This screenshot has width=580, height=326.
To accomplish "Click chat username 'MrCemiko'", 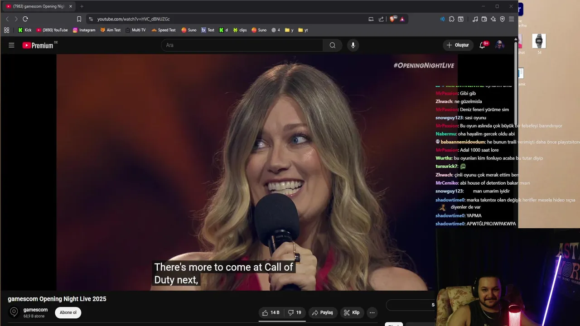I will 446,183.
